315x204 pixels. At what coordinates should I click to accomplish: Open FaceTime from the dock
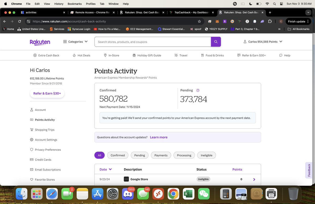pos(67,194)
